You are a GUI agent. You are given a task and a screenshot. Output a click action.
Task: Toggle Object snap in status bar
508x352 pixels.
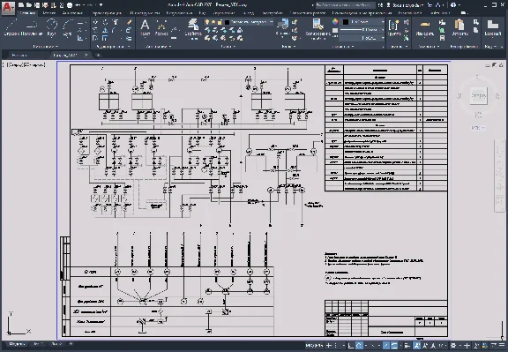click(x=394, y=346)
